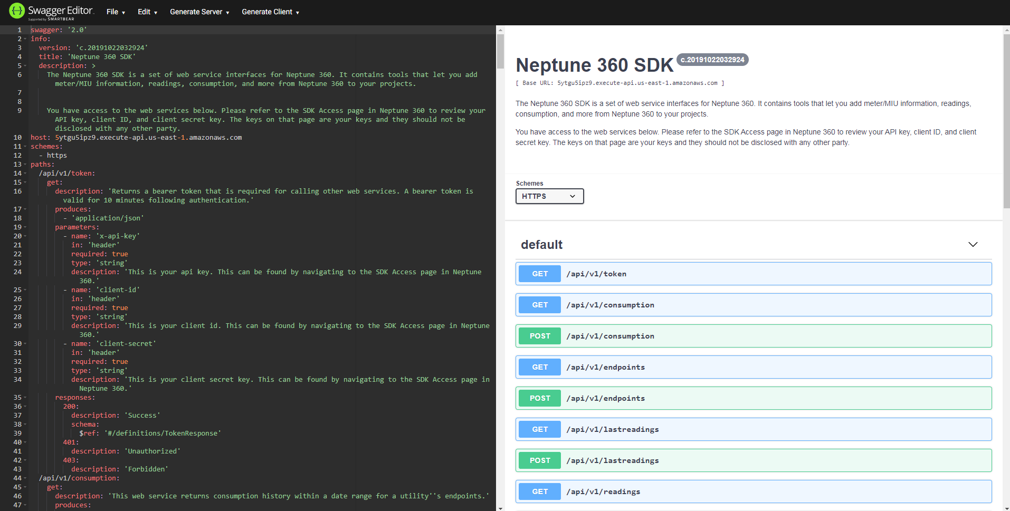This screenshot has width=1010, height=511.
Task: Fold the get block at line 15
Action: (25, 182)
